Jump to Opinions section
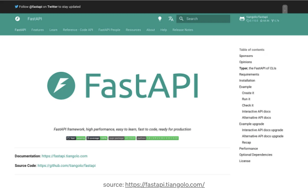This screenshot has width=308, height=189. click(x=245, y=62)
